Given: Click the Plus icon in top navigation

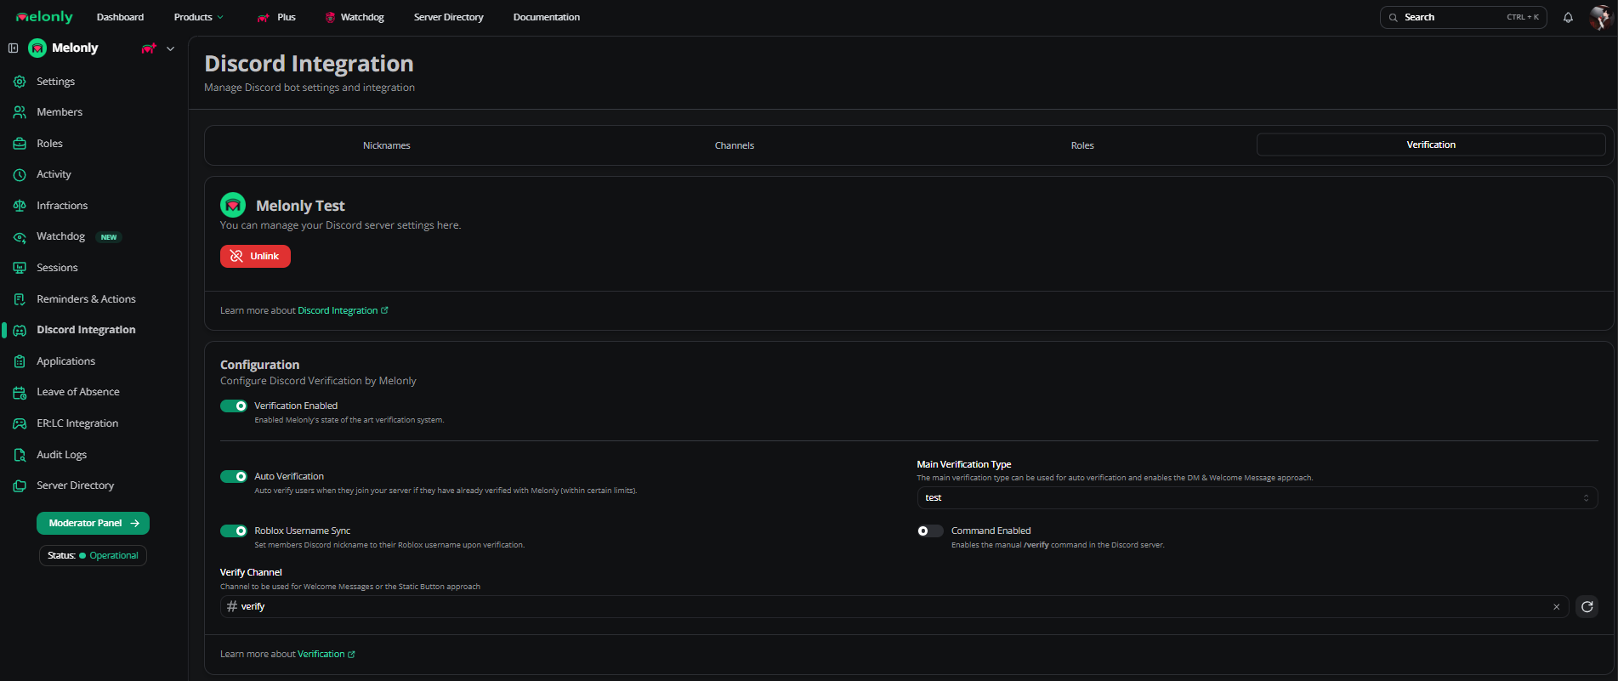Looking at the screenshot, I should (264, 17).
